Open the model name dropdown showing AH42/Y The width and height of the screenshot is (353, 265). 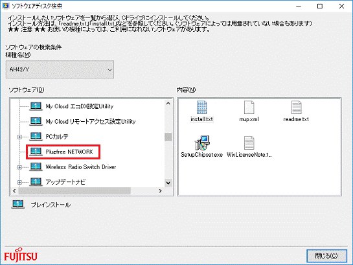click(x=60, y=69)
